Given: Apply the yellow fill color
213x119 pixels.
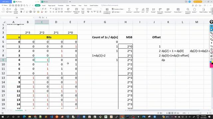Looking at the screenshot, I should click(x=38, y=12).
